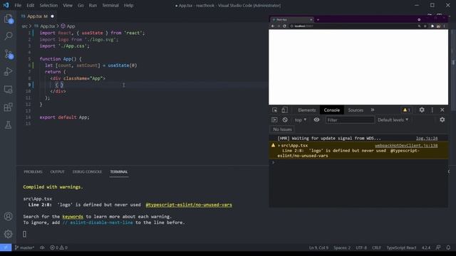456x256 pixels.
Task: Click the warning count badge in DevTools
Action: point(406,110)
